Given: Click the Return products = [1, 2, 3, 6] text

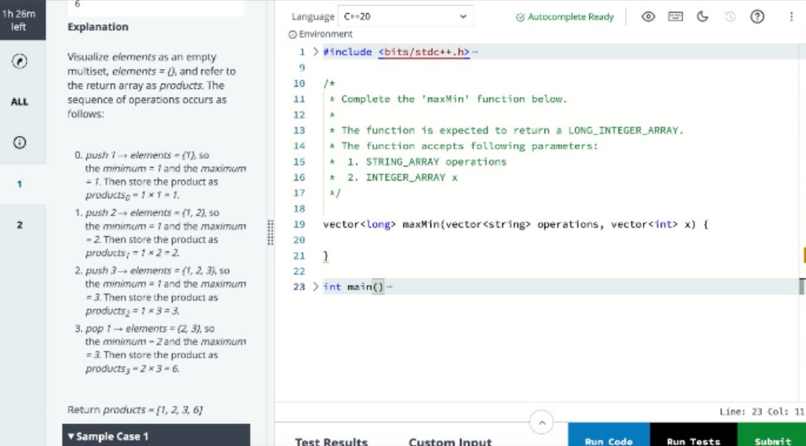Looking at the screenshot, I should tap(135, 410).
